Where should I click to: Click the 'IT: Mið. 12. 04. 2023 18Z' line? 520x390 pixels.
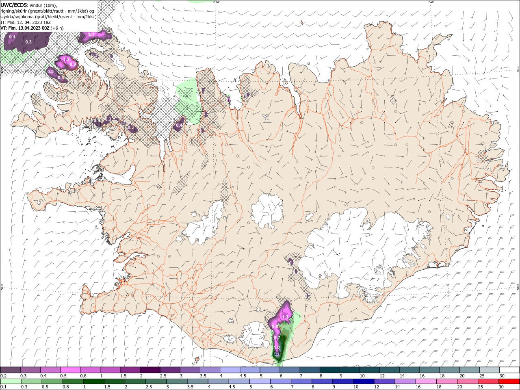26,22
